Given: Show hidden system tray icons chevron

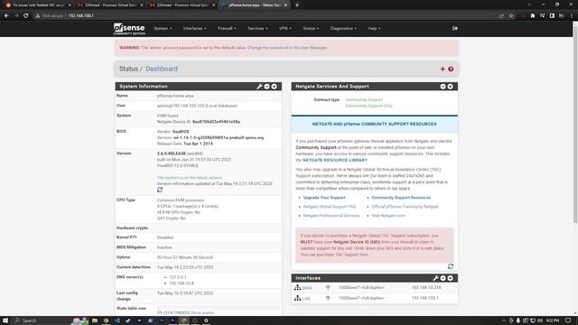Looking at the screenshot, I should coord(504,320).
